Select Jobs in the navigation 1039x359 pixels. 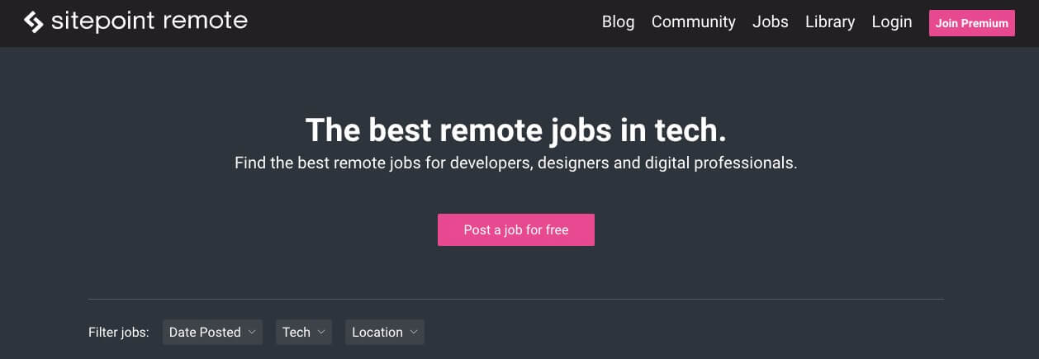tap(770, 22)
